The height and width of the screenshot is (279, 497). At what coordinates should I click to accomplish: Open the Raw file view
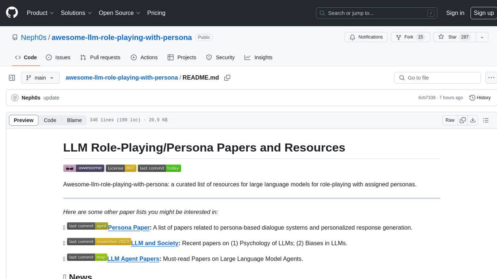450,120
